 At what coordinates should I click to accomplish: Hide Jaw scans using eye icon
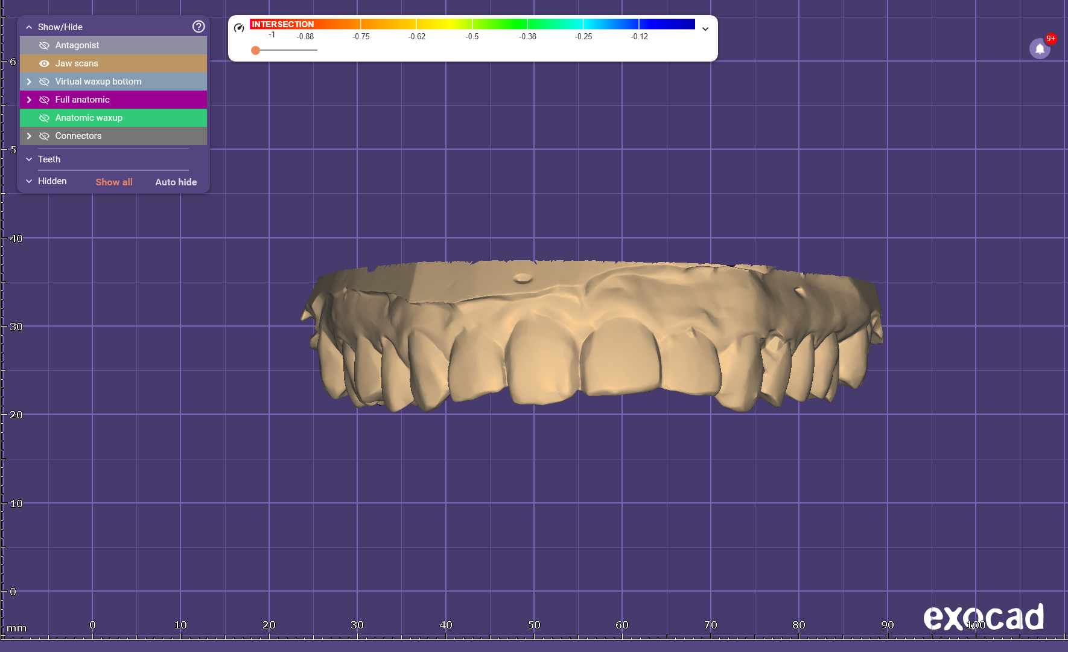click(x=44, y=63)
